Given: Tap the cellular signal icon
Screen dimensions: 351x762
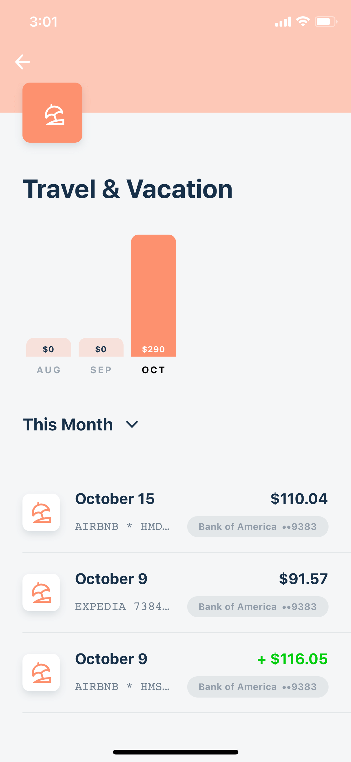Looking at the screenshot, I should (x=283, y=22).
